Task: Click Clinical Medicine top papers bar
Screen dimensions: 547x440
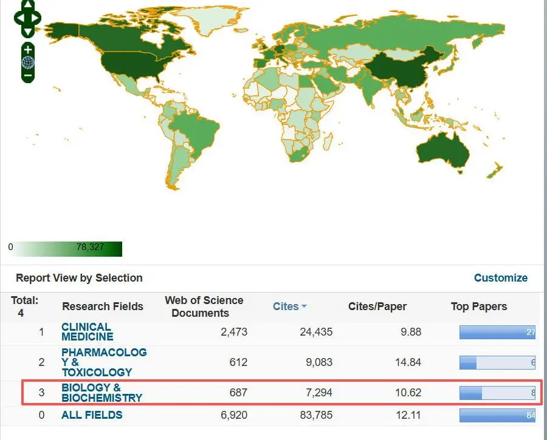Action: point(497,332)
